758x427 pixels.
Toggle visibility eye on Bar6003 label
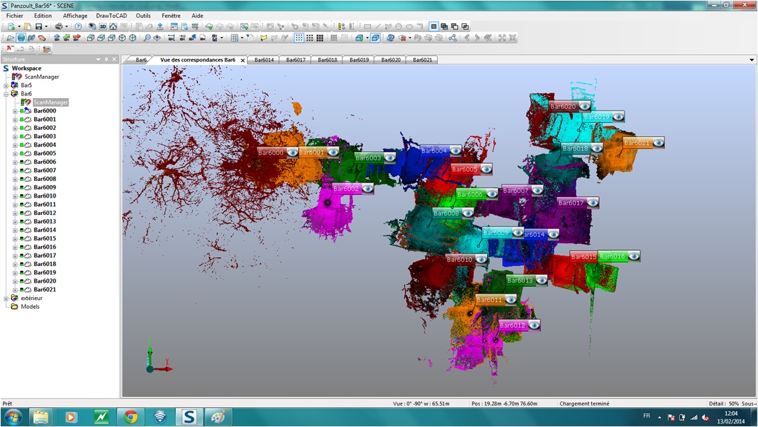tap(389, 158)
